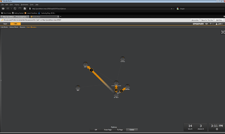This screenshot has height=134, width=225.
Task: Open the Admin Mode link
Action: (14, 27)
